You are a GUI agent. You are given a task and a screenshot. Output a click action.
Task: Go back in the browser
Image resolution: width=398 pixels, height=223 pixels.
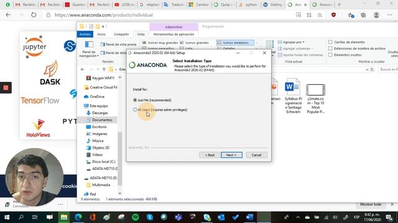click(x=8, y=15)
